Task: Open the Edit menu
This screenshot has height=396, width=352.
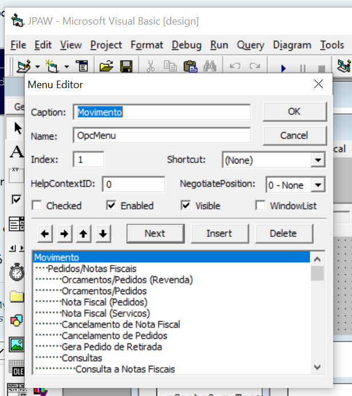Action: click(43, 45)
